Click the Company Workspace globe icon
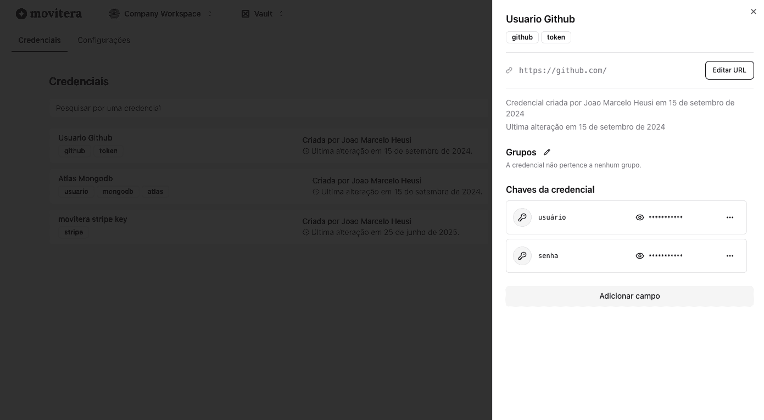 [114, 14]
